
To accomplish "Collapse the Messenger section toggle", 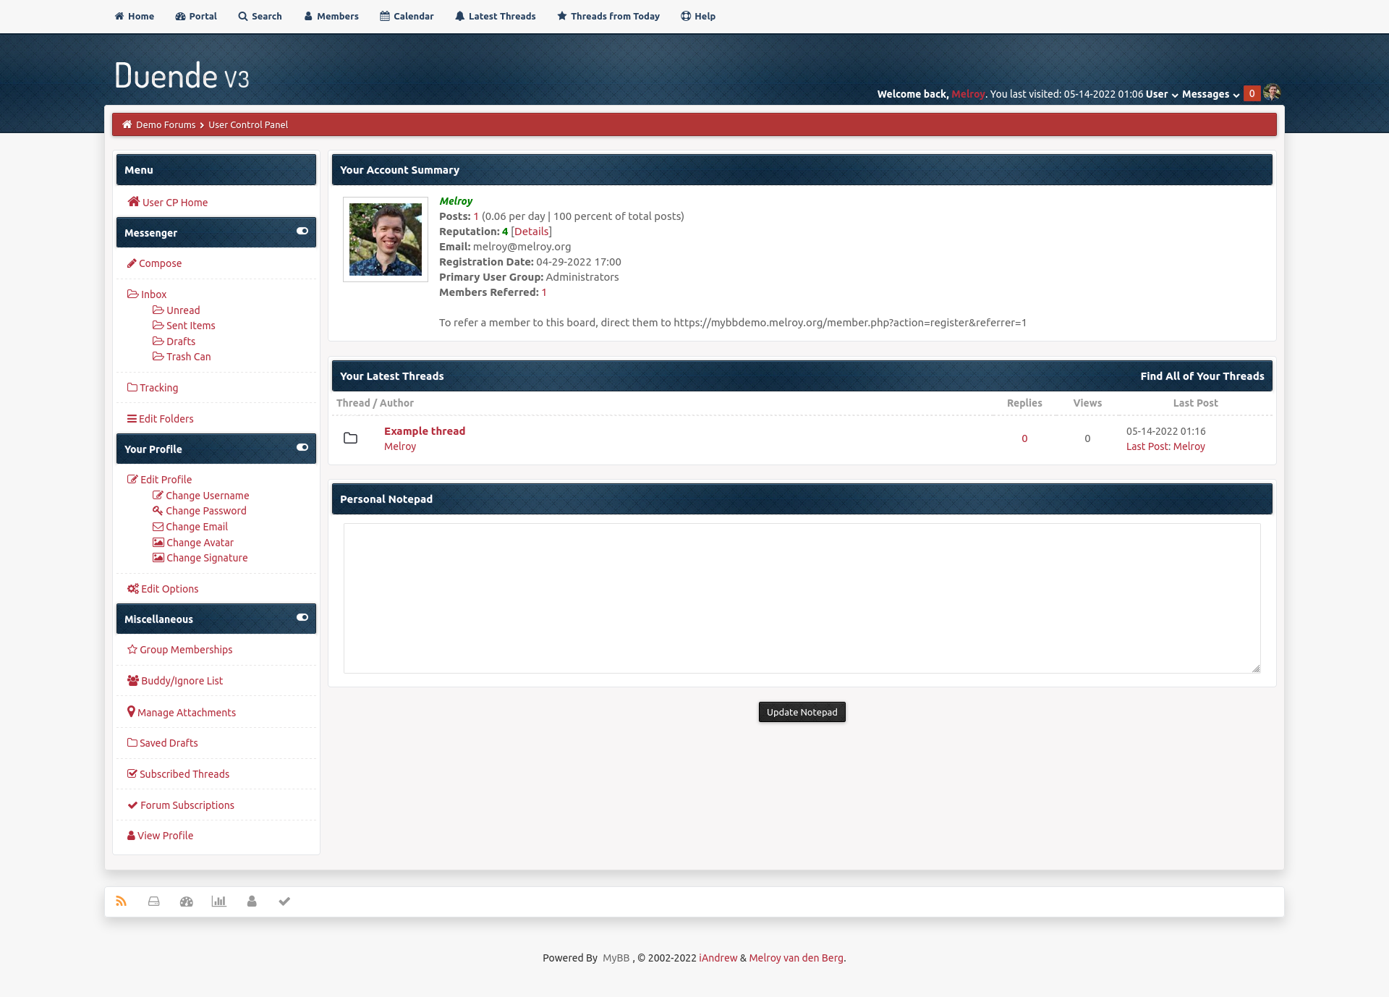I will click(x=302, y=232).
